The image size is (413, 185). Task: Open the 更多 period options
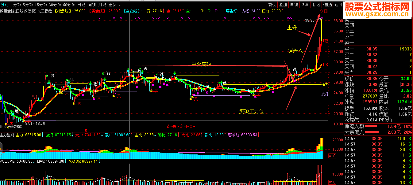(112, 5)
